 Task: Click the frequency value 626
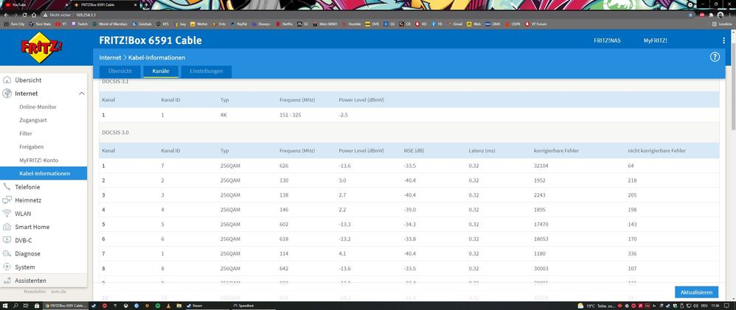(x=283, y=166)
